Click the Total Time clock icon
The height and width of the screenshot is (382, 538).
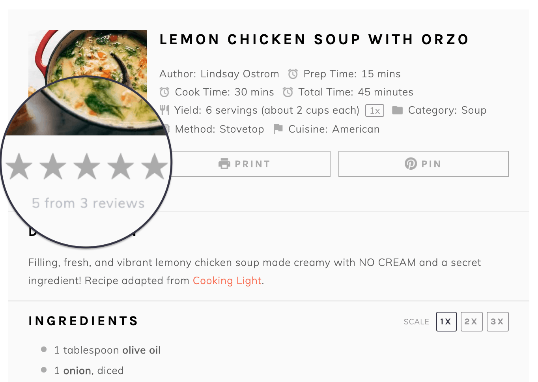287,92
